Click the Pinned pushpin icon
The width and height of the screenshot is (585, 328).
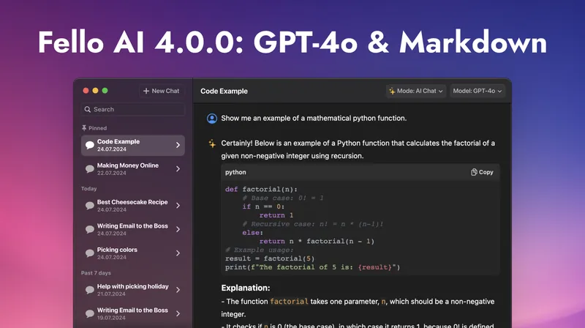tap(84, 128)
